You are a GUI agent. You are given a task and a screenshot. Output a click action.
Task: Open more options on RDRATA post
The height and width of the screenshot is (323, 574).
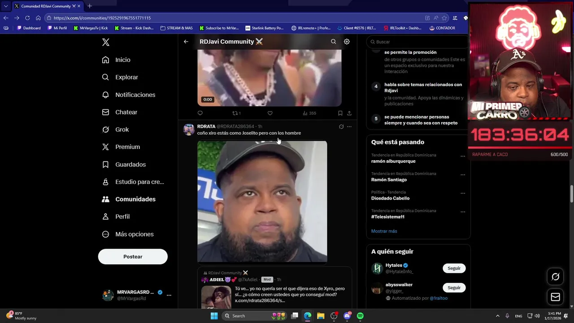pos(349,127)
